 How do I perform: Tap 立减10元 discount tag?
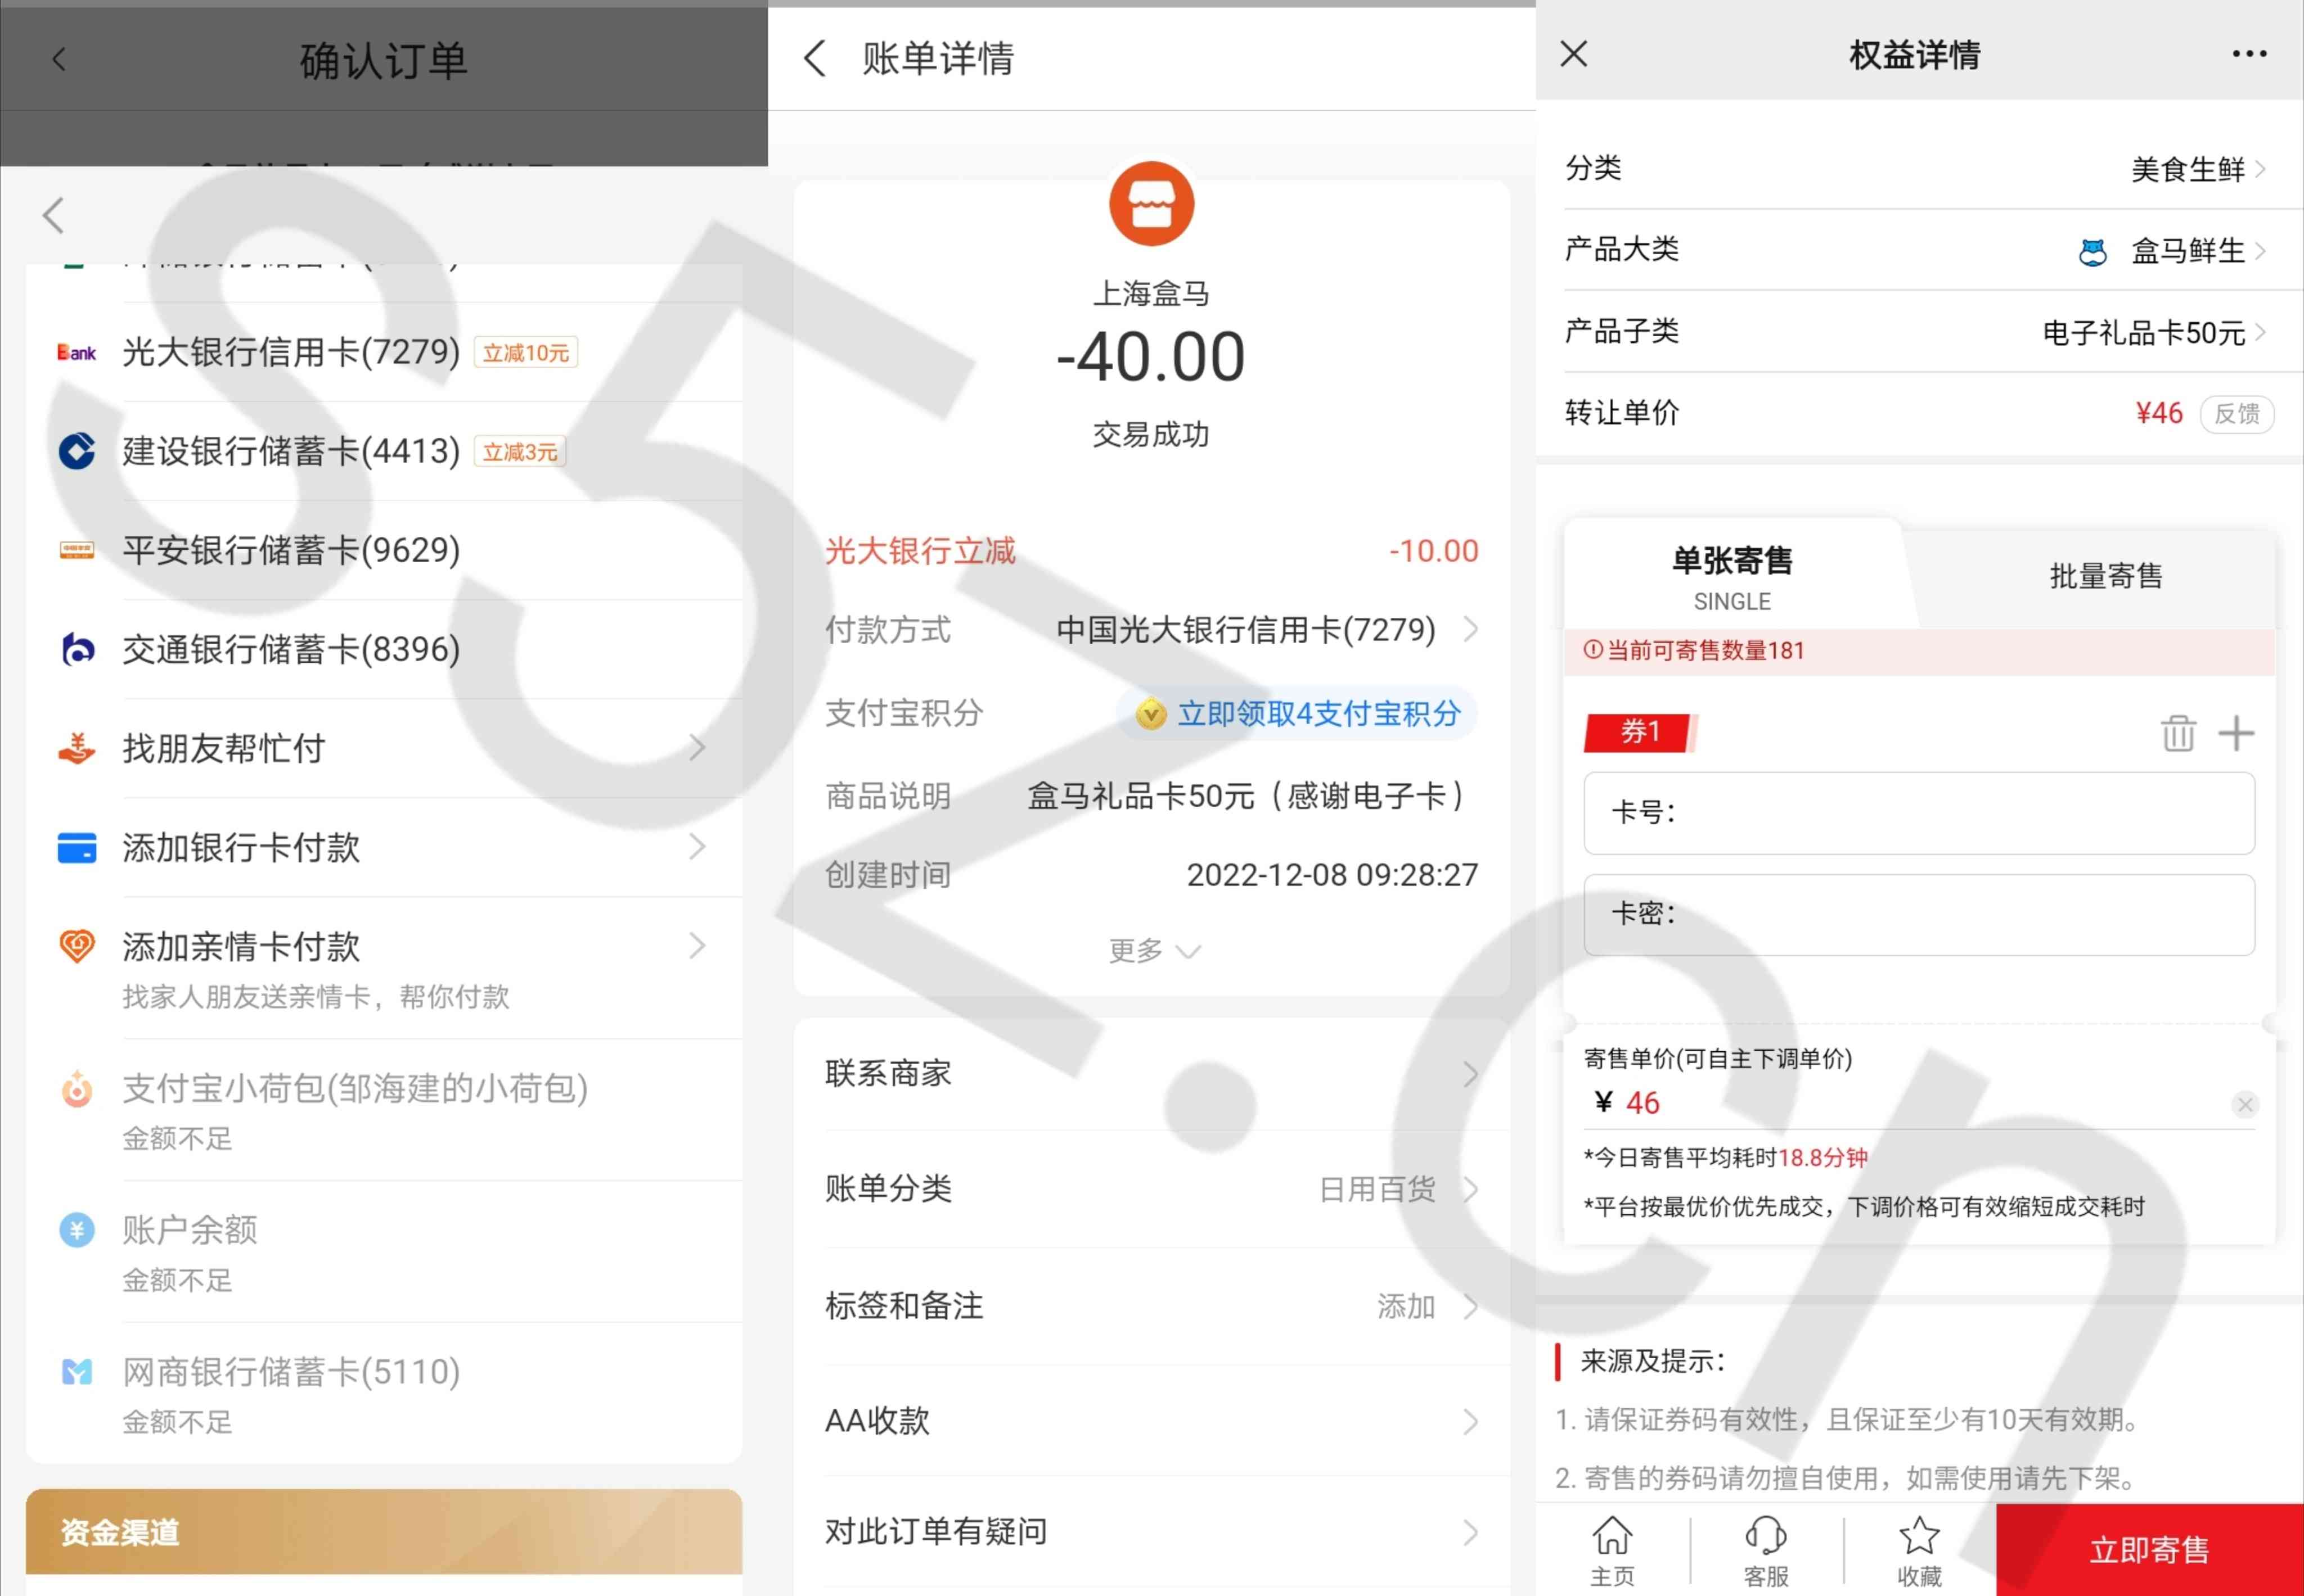click(525, 353)
